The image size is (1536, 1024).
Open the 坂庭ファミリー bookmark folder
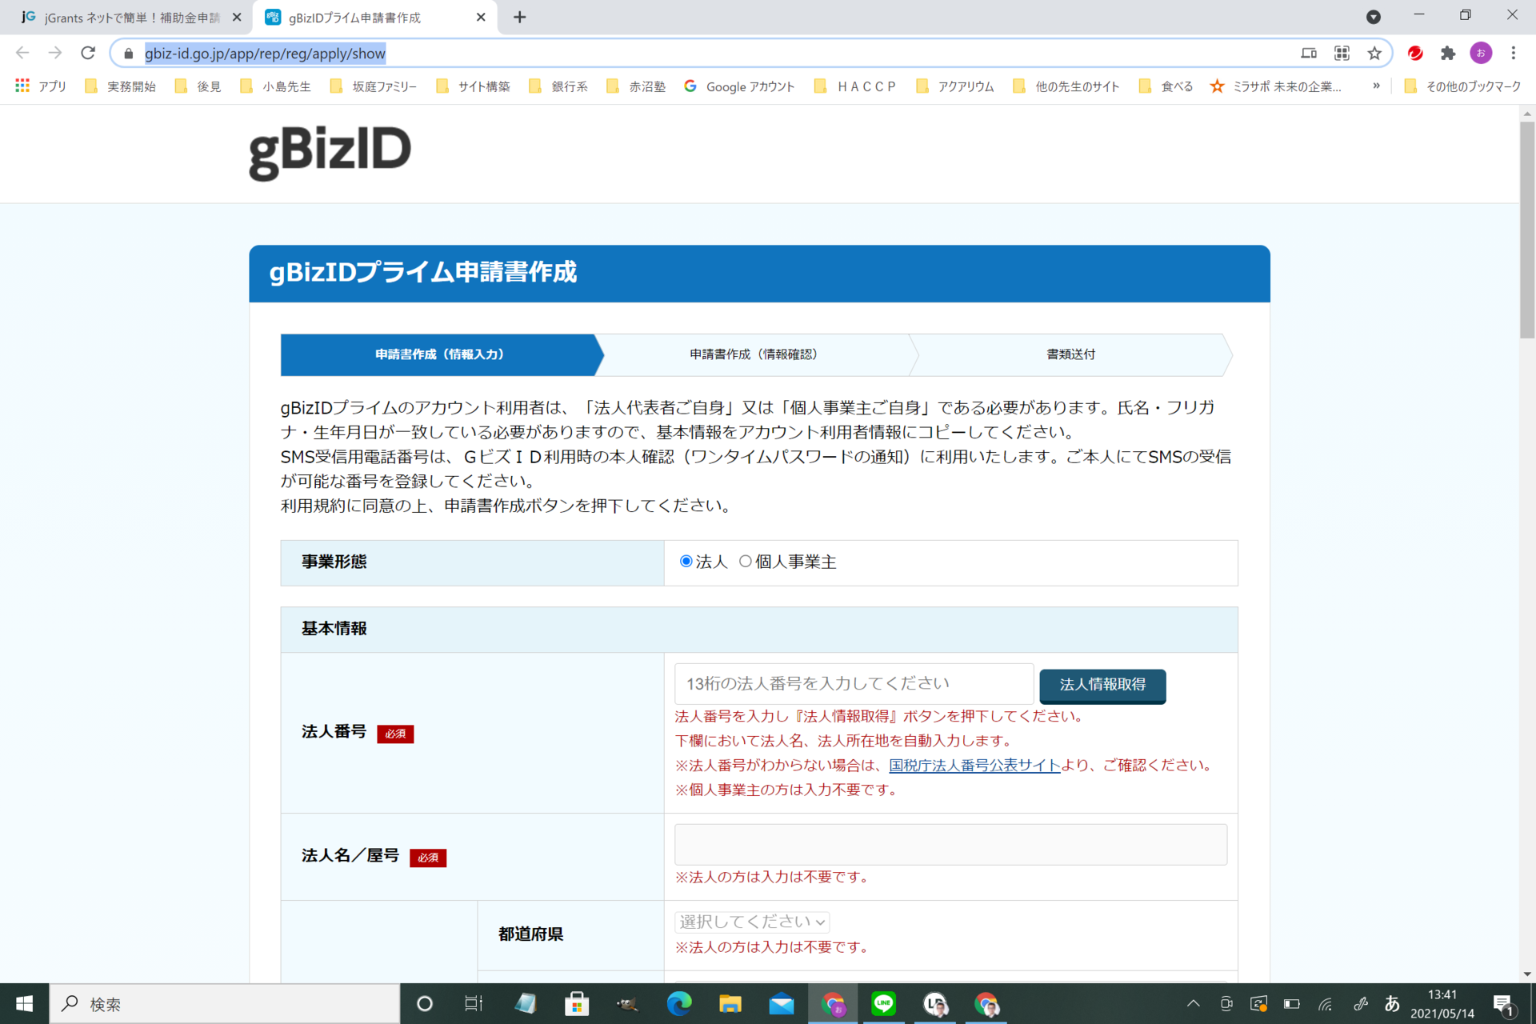(x=373, y=86)
